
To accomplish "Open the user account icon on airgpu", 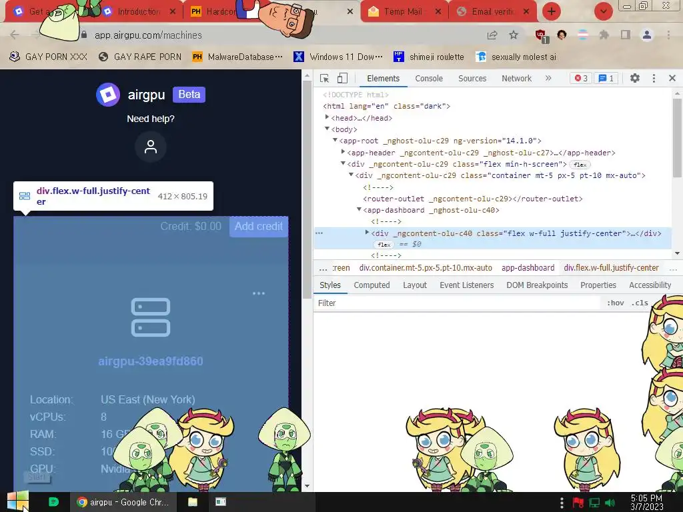I will (x=151, y=147).
